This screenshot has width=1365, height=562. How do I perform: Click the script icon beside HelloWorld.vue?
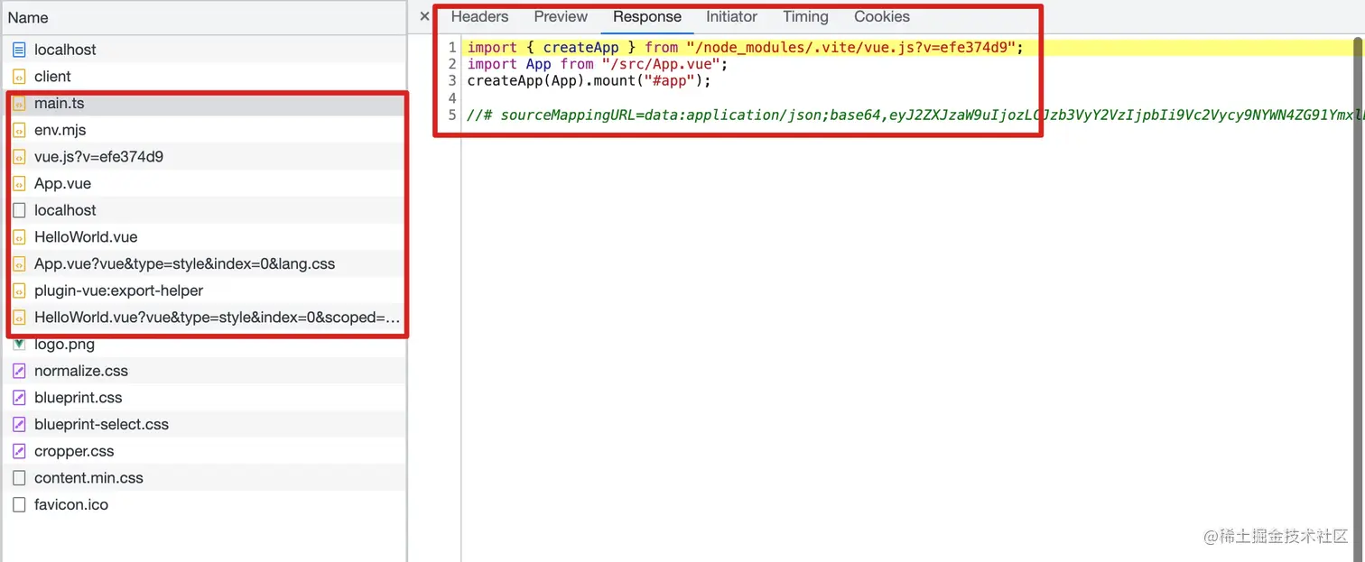click(19, 237)
